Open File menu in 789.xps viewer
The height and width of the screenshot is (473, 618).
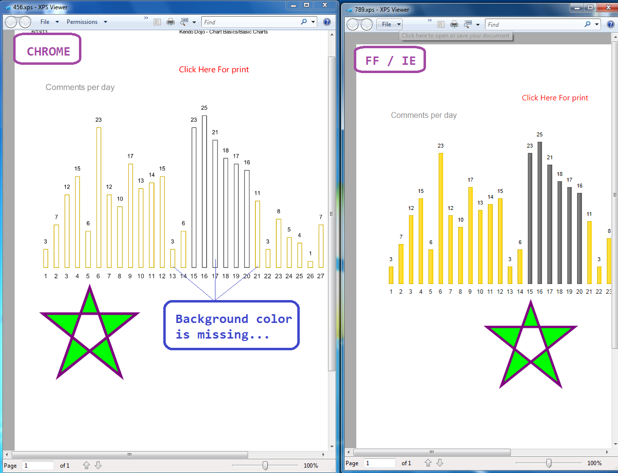(x=389, y=24)
